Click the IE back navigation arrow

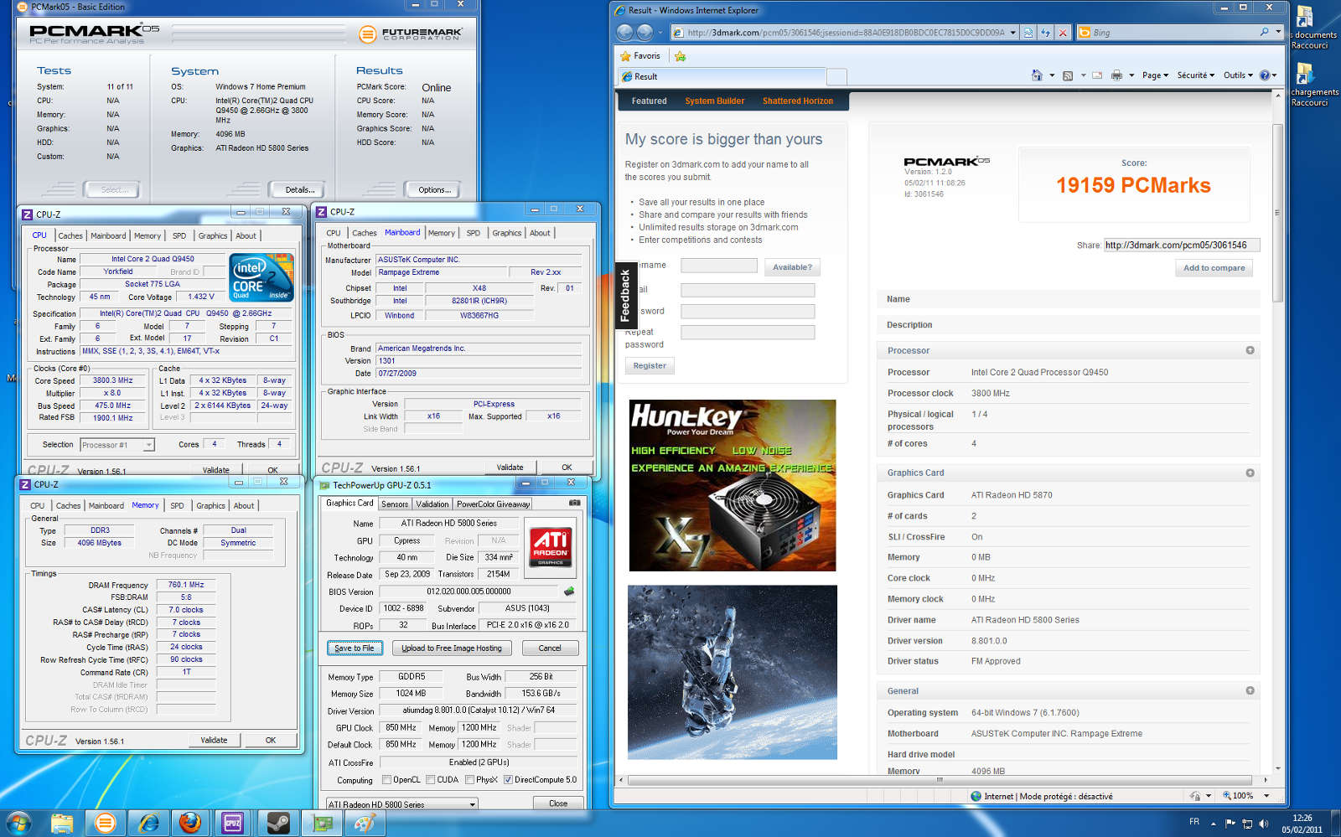coord(624,33)
